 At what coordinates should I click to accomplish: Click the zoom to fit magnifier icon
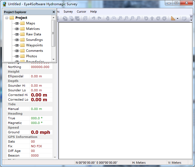[x=132, y=18]
